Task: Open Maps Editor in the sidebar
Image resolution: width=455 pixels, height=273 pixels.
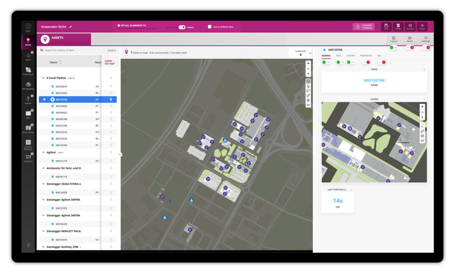Action: coord(28,129)
